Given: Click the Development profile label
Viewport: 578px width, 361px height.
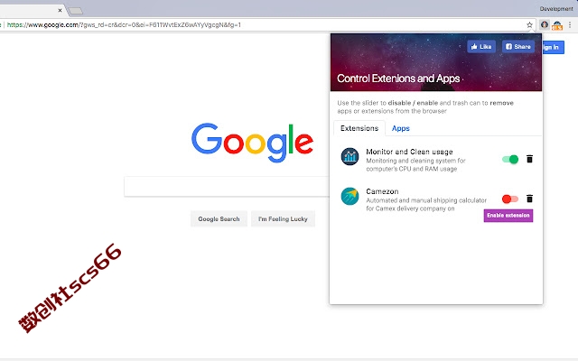Looking at the screenshot, I should [556, 9].
